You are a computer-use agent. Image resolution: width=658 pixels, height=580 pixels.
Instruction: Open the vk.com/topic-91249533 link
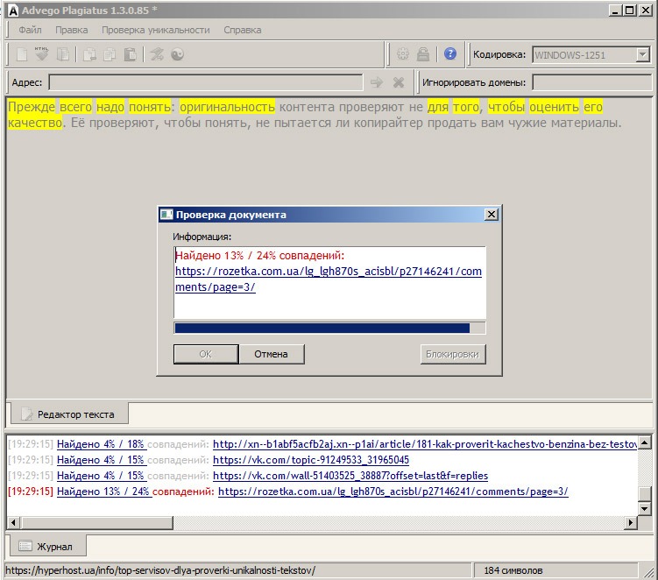(x=311, y=460)
